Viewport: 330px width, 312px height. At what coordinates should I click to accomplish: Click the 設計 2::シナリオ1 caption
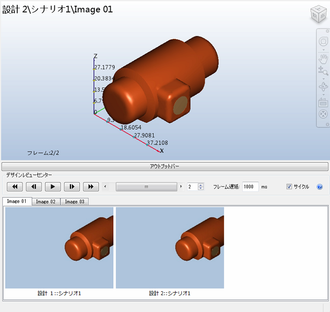point(169,293)
